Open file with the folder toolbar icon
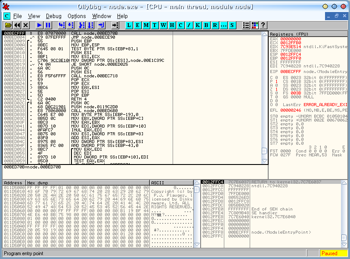Screen dimensions: 350x259 pos(8,25)
